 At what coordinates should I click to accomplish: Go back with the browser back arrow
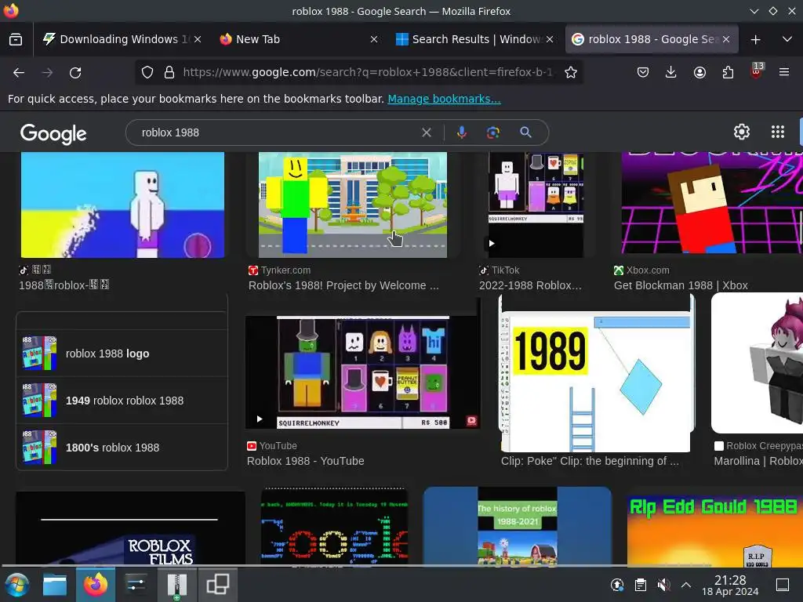19,73
